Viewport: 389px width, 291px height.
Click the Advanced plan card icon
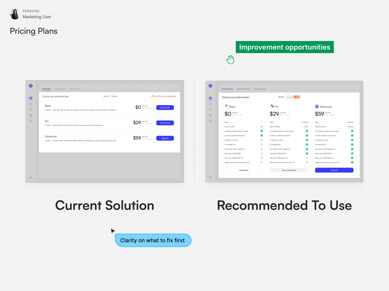coord(317,107)
